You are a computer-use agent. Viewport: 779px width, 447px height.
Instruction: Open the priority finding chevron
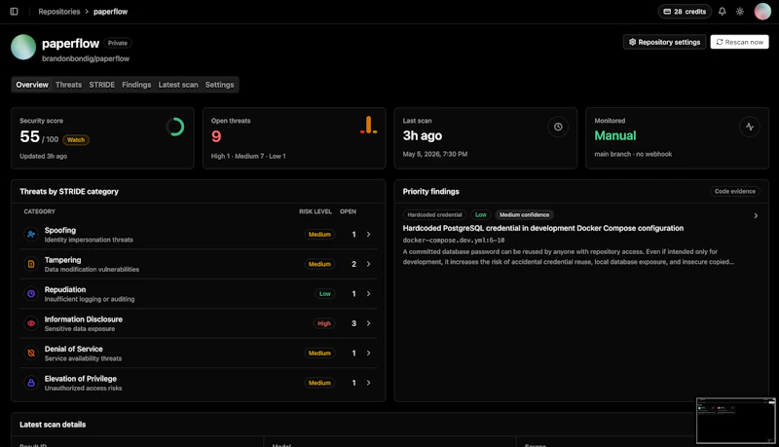pos(756,216)
